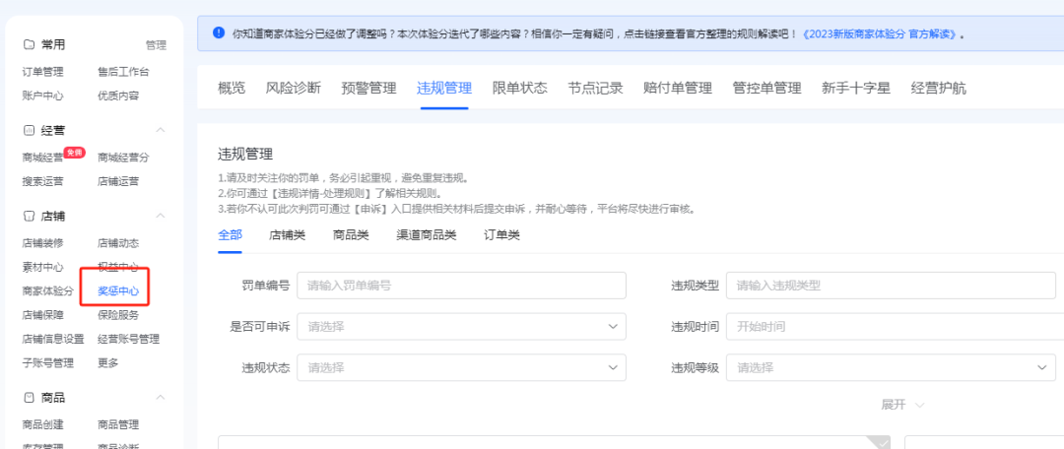Viewport: 1064px width, 449px height.
Task: Select the 订单类 violation category tab
Action: click(501, 235)
